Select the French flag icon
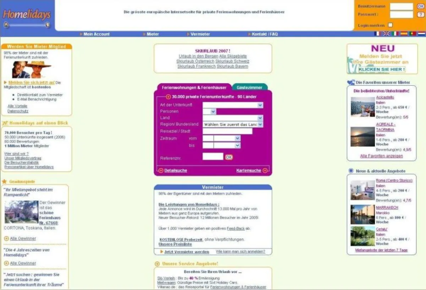 coord(377,34)
